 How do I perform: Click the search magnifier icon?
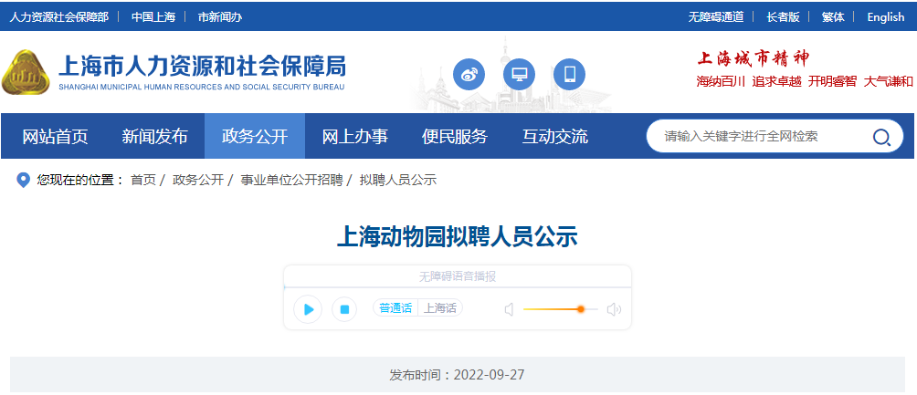(x=881, y=138)
